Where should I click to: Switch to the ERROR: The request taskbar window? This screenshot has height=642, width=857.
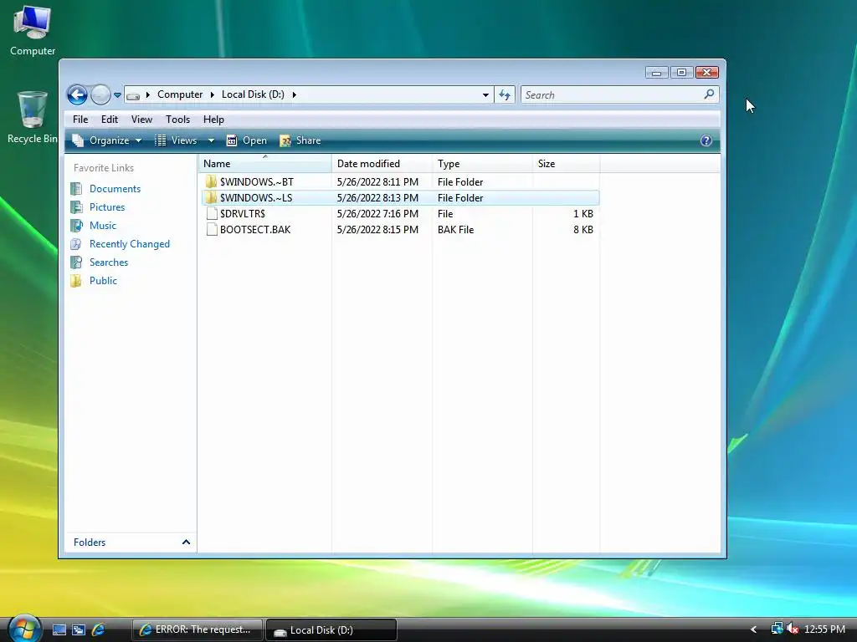tap(198, 629)
